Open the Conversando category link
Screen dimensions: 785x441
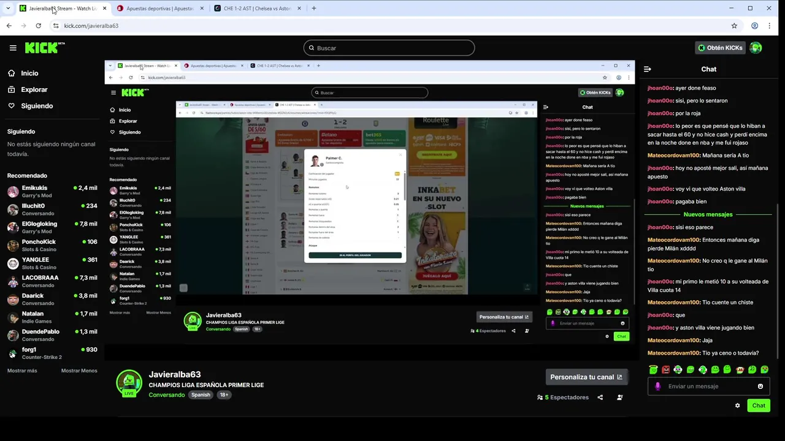point(167,395)
